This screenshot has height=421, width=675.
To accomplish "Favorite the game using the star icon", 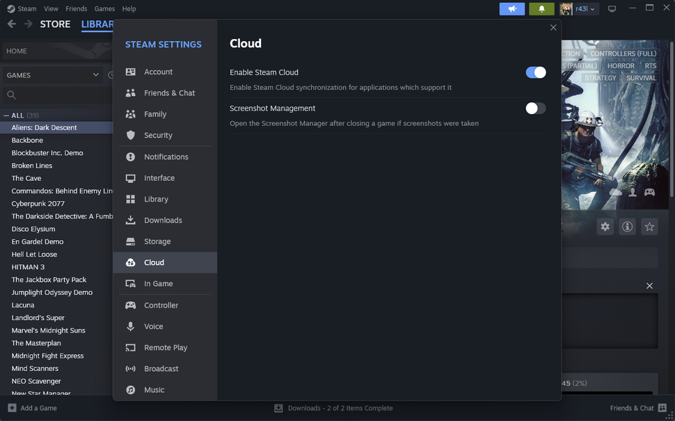I will click(649, 226).
